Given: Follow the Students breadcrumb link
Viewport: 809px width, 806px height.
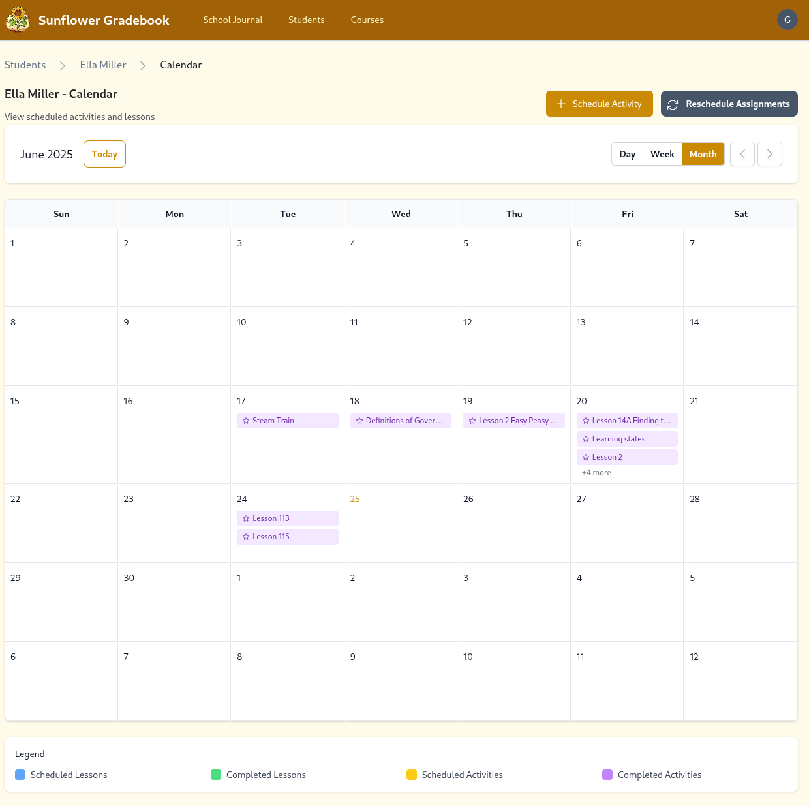Looking at the screenshot, I should pyautogui.click(x=25, y=65).
